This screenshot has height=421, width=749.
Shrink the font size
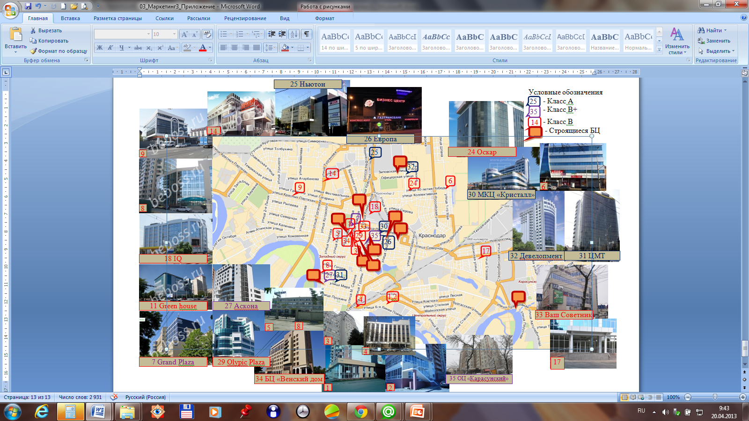pos(194,34)
